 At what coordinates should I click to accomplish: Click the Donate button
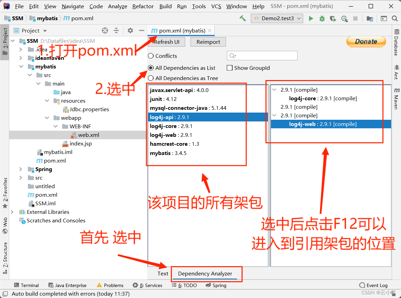pyautogui.click(x=366, y=41)
